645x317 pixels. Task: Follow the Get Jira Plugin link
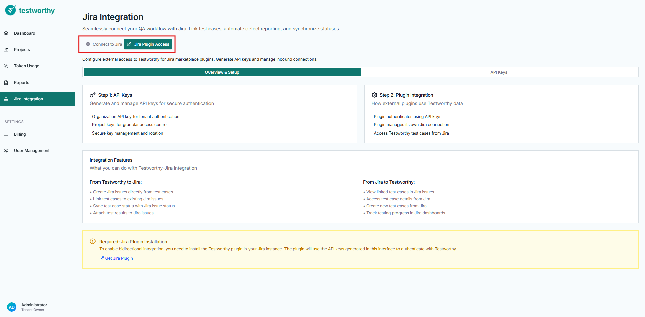coord(116,258)
